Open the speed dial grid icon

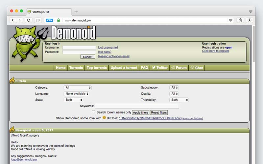click(x=38, y=20)
